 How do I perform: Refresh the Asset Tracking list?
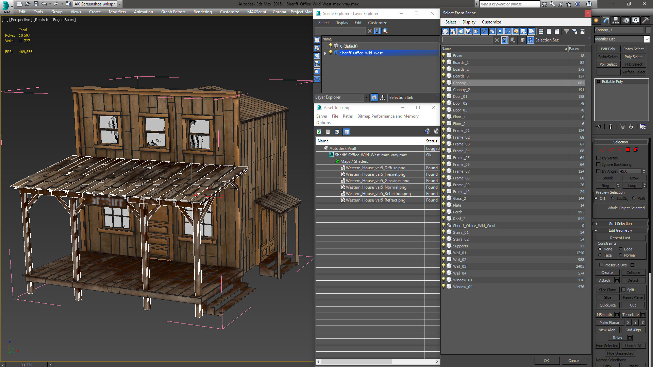[x=319, y=132]
